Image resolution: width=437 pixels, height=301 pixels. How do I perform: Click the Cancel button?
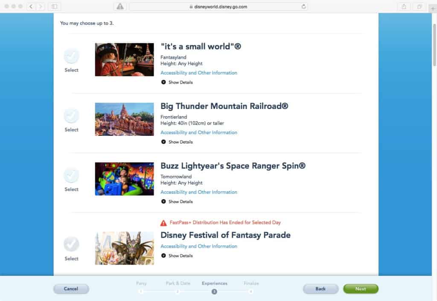click(71, 289)
